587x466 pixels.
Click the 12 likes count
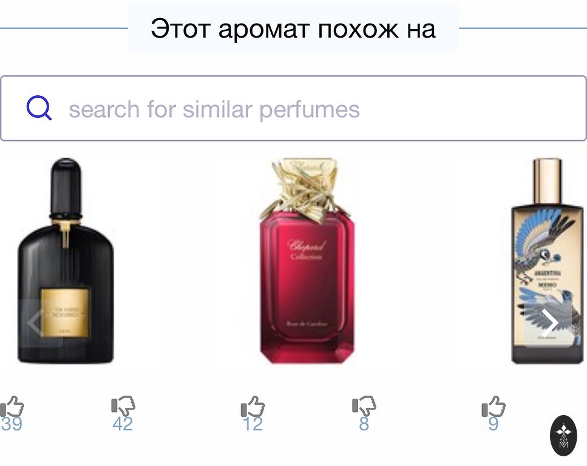[253, 425]
